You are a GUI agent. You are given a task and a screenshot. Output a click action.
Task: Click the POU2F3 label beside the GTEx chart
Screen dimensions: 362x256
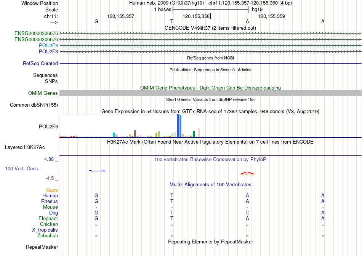(x=48, y=127)
